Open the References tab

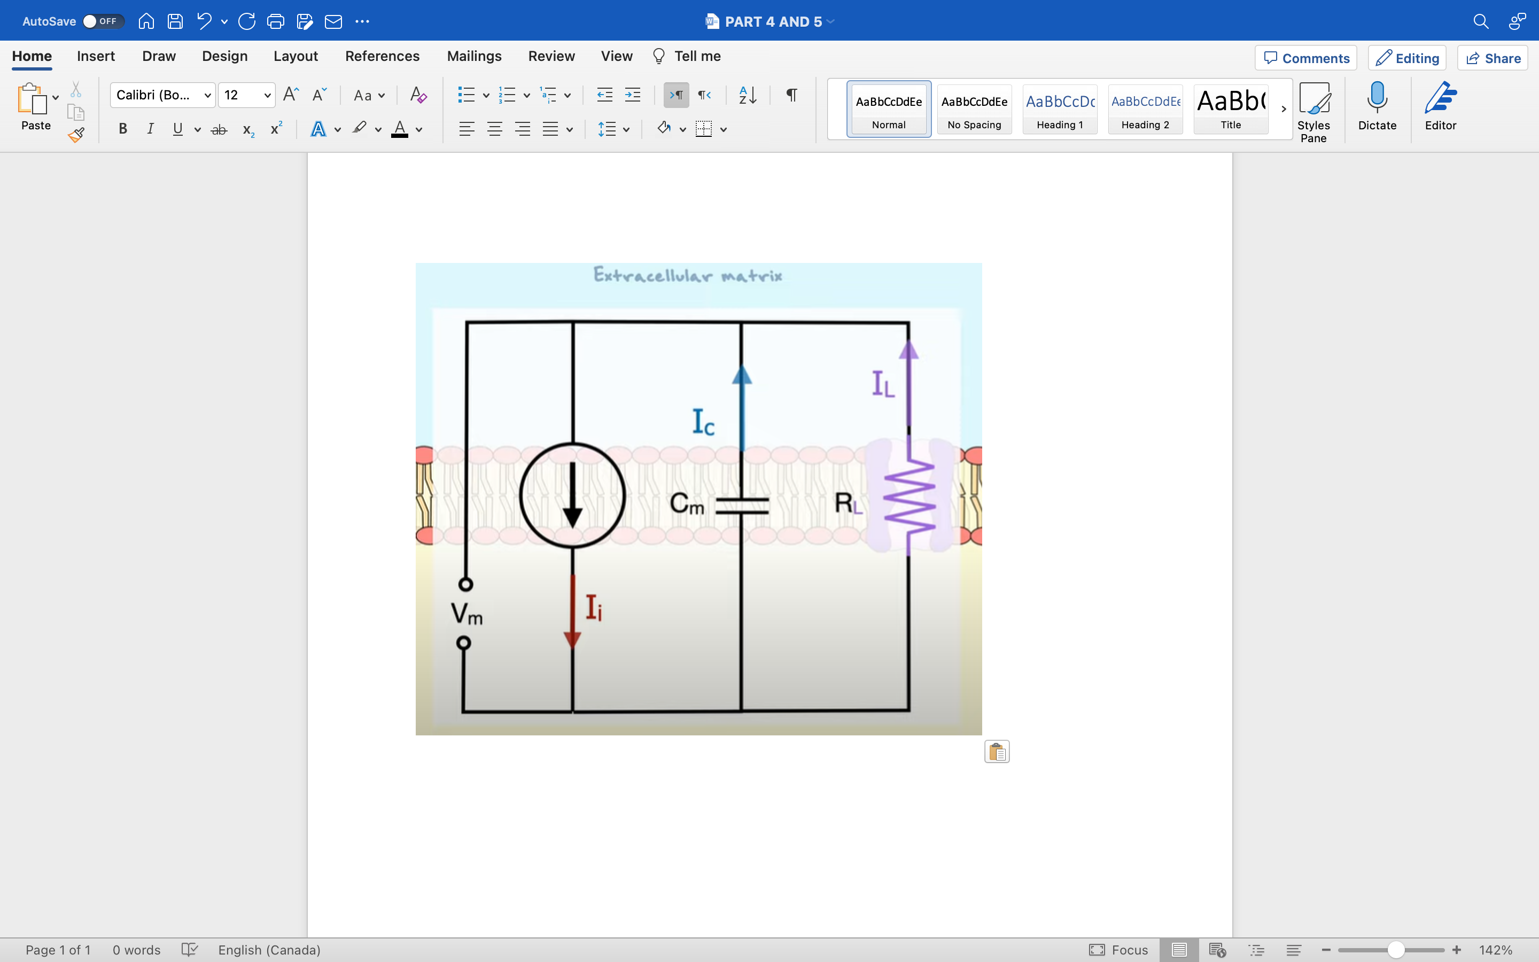[x=382, y=56]
